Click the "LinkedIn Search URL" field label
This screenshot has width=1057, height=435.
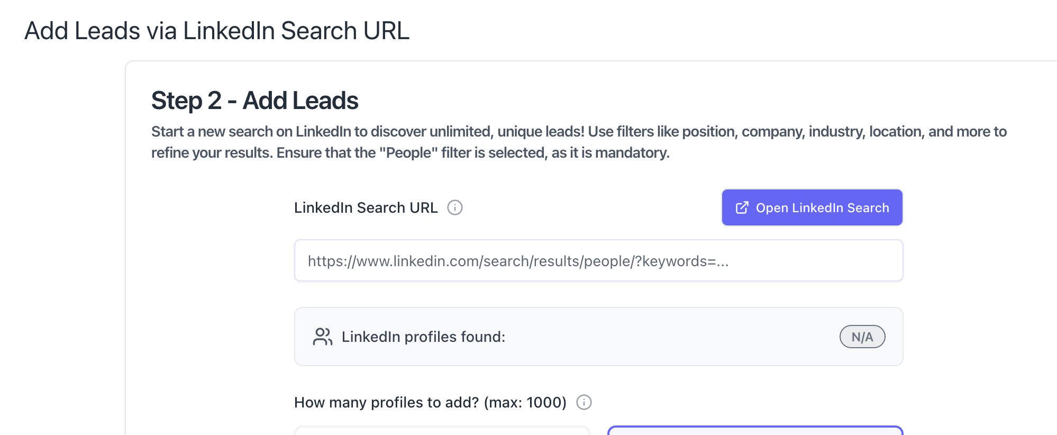366,207
